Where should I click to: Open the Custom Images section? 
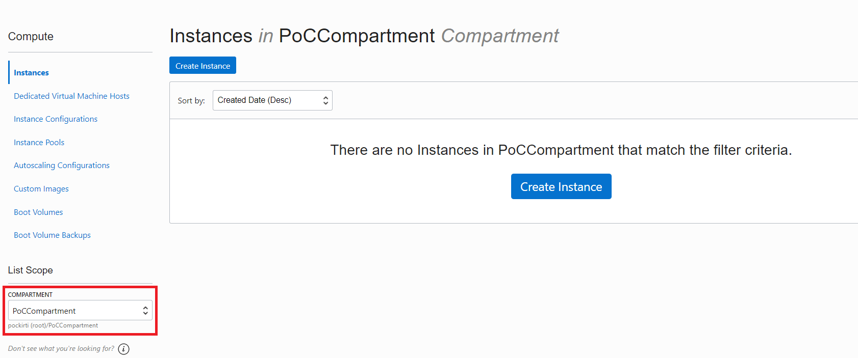tap(41, 189)
